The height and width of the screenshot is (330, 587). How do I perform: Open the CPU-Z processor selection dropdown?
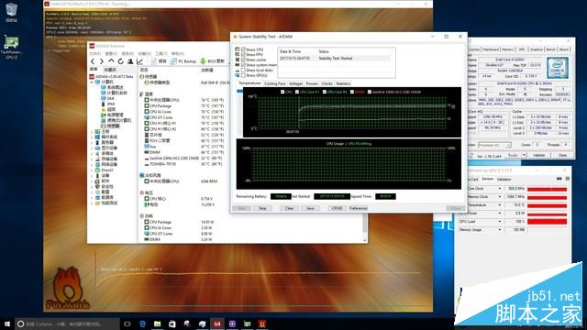tap(494, 145)
